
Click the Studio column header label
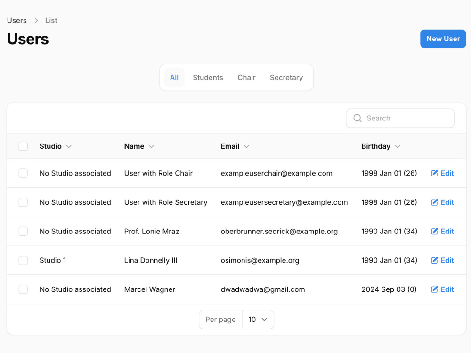tap(50, 146)
